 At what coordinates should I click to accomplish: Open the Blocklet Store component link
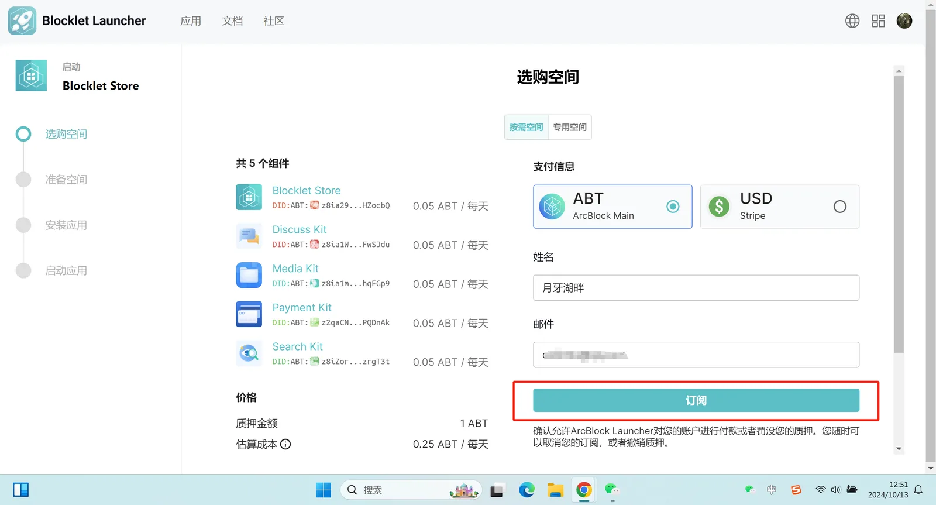click(307, 191)
